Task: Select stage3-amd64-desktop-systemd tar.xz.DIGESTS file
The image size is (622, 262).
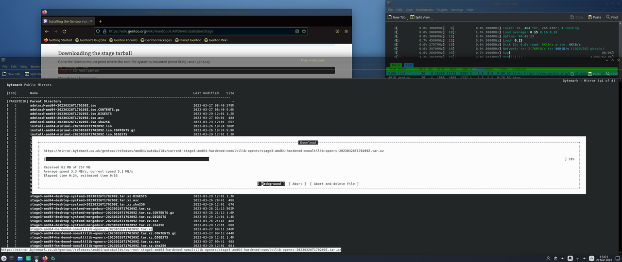Action: 88,196
